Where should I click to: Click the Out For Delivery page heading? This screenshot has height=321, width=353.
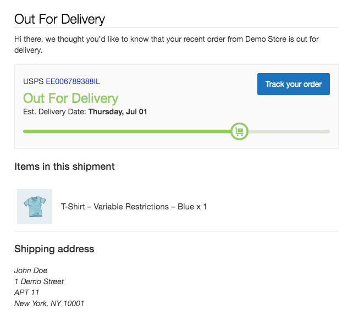tap(59, 19)
